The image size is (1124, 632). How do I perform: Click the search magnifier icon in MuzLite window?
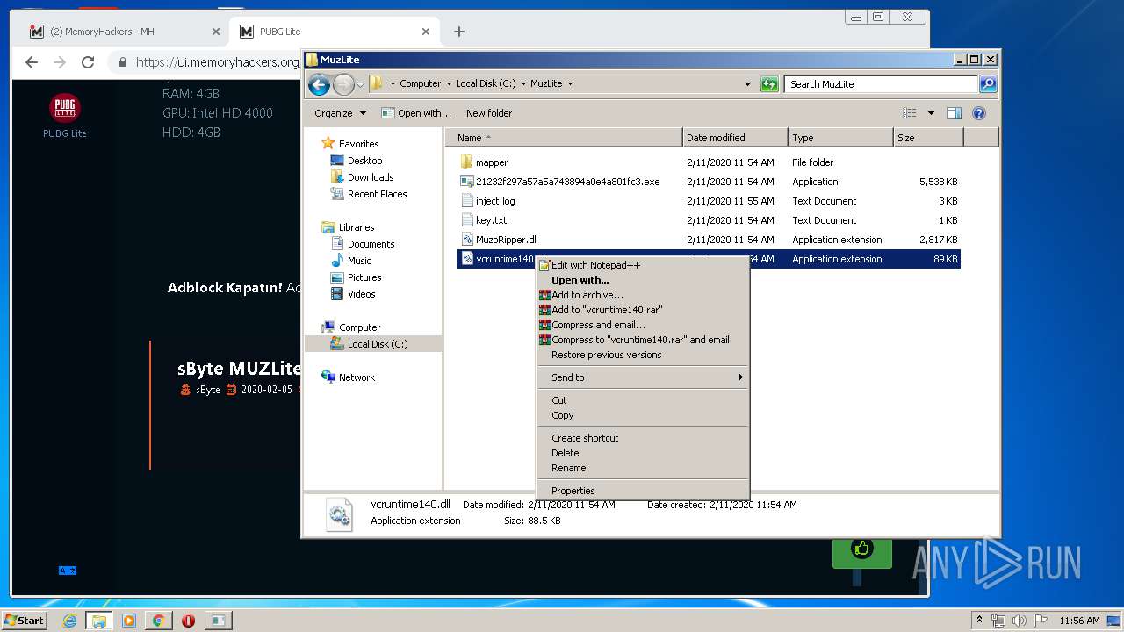point(988,84)
